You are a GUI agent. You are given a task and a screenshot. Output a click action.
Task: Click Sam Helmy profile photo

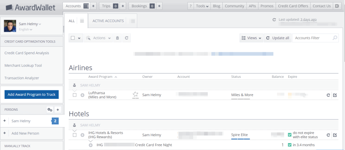(x=10, y=26)
